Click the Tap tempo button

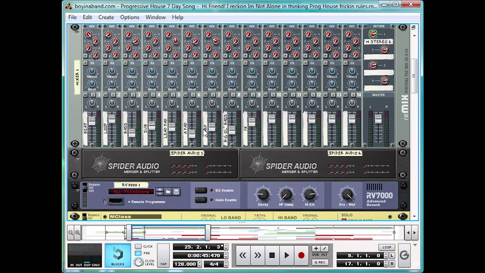pos(163,256)
